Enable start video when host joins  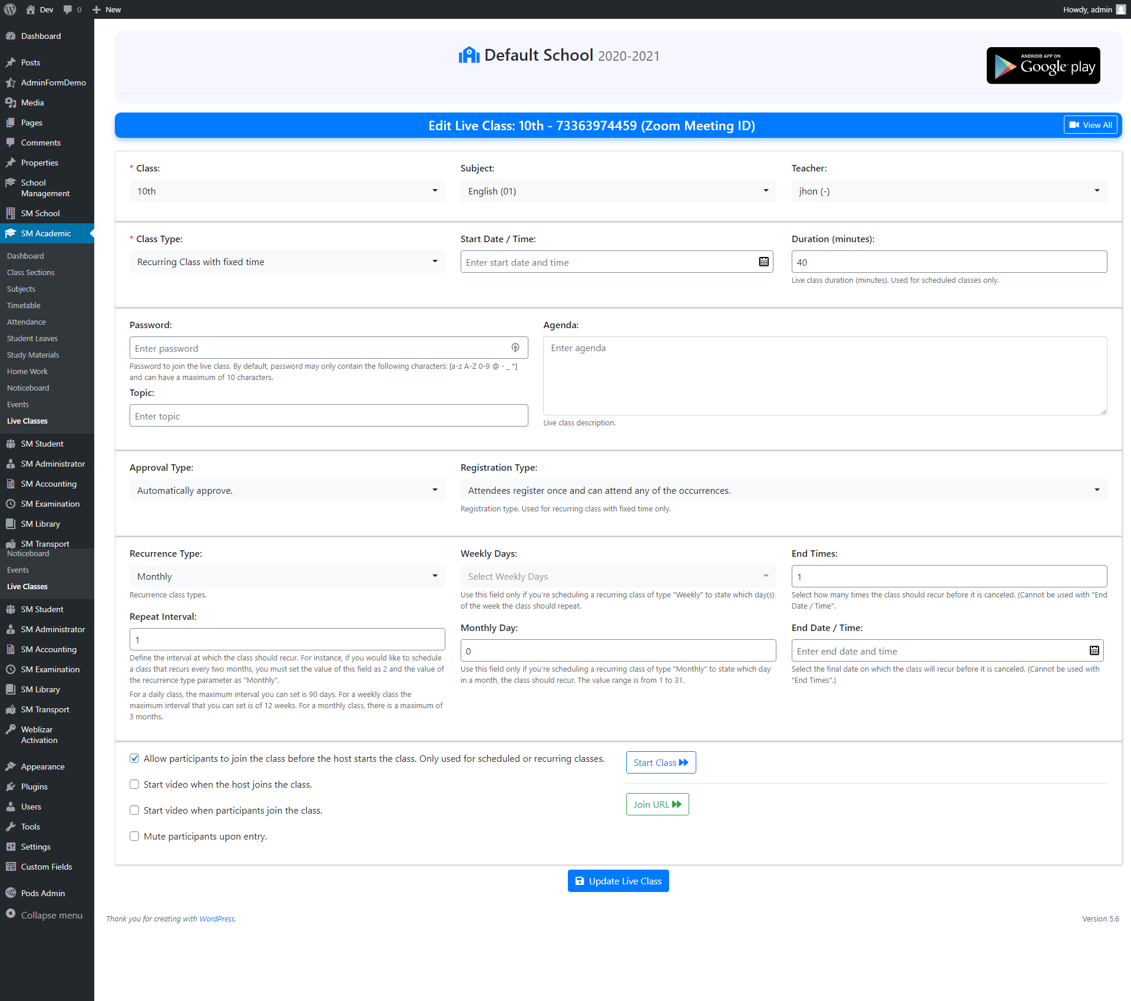click(x=134, y=784)
